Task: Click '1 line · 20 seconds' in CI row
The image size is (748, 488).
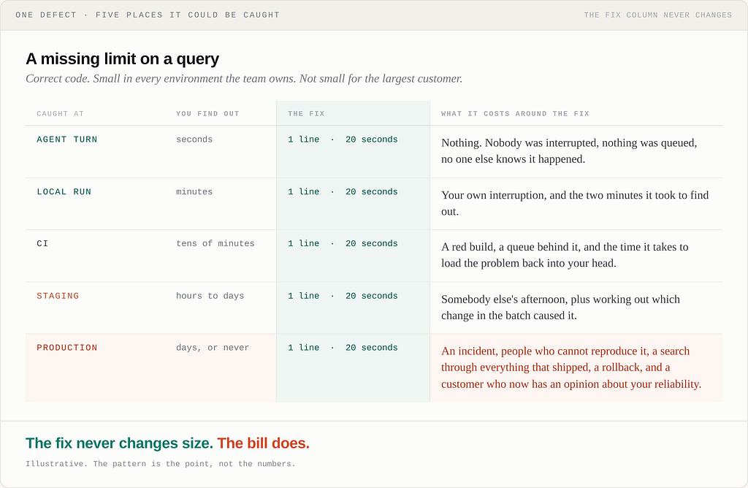Action: 343,243
